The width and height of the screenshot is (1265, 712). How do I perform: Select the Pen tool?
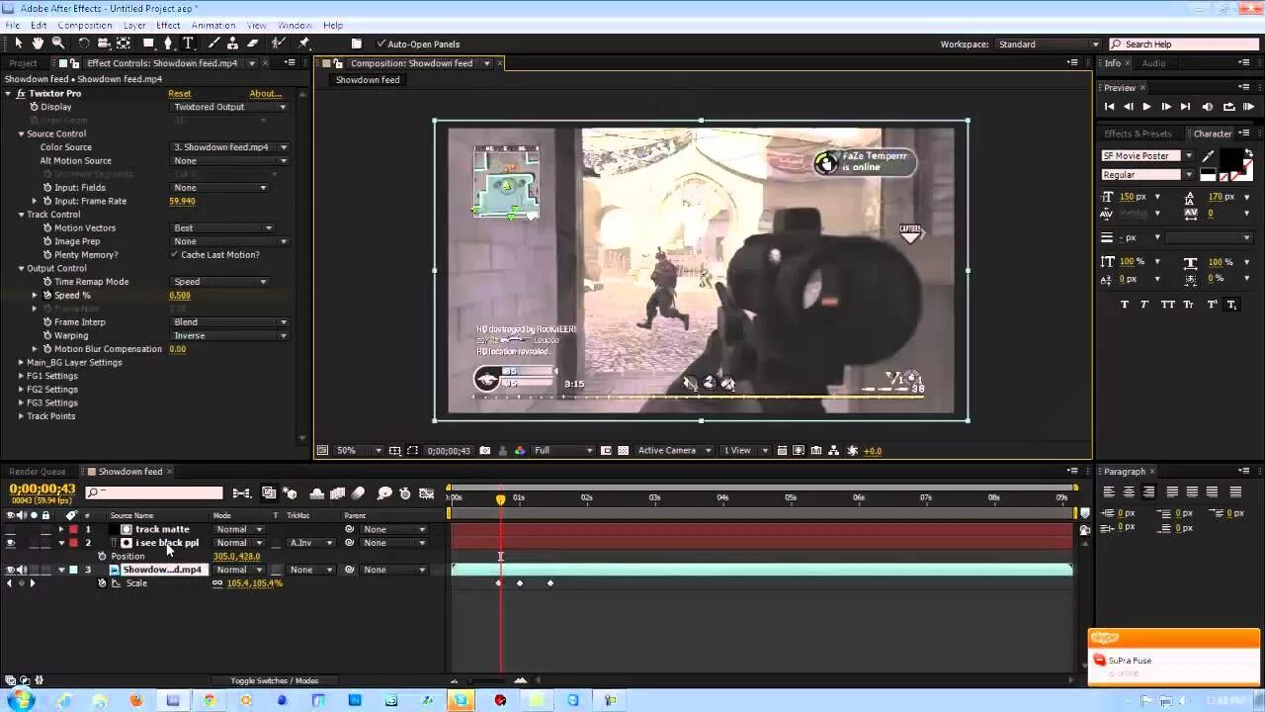tap(168, 44)
